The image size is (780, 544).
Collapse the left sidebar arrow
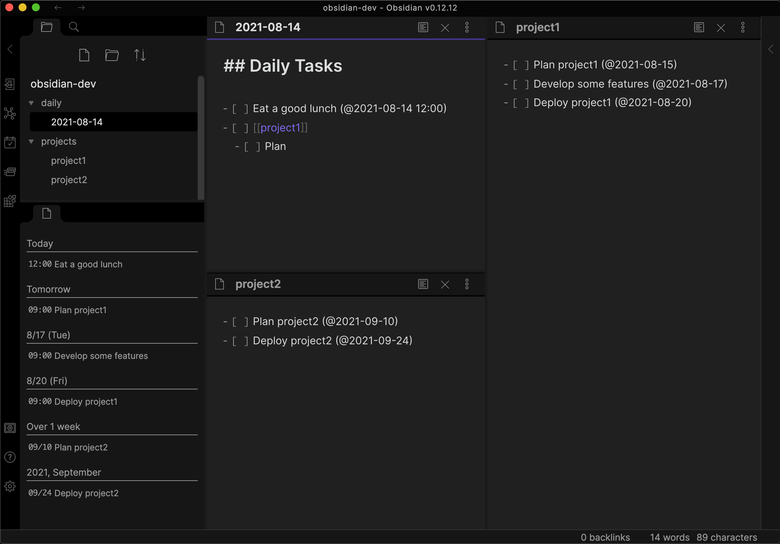click(10, 49)
